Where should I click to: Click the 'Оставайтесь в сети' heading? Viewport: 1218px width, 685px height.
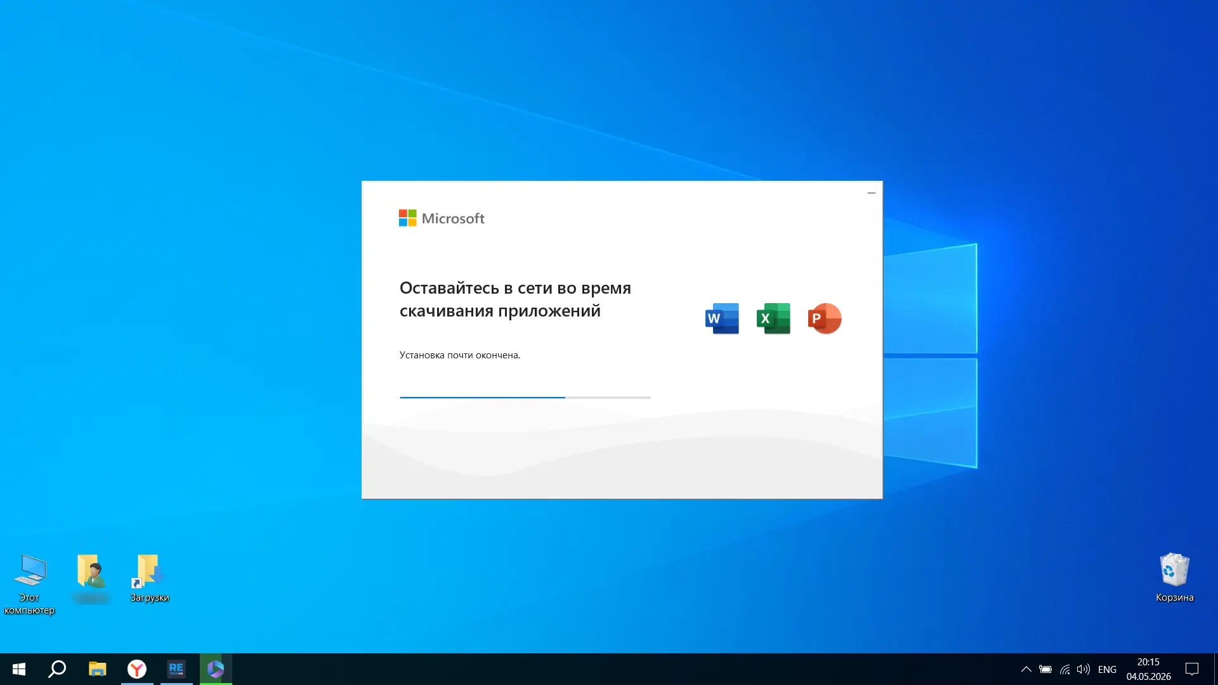pos(515,299)
